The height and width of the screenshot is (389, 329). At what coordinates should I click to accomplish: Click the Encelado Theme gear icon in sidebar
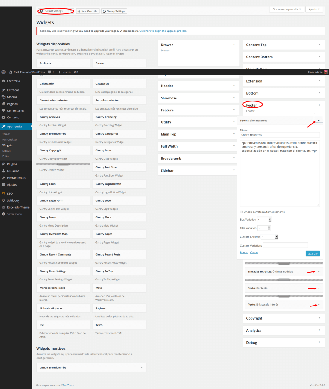pyautogui.click(x=4, y=207)
